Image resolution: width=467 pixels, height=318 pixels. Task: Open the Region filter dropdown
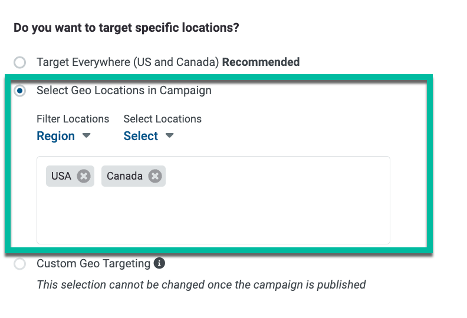64,136
